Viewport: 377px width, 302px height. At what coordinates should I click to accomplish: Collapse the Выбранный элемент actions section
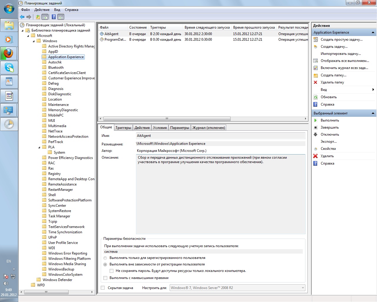click(x=373, y=113)
